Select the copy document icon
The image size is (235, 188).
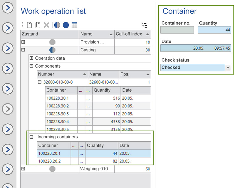38,25
